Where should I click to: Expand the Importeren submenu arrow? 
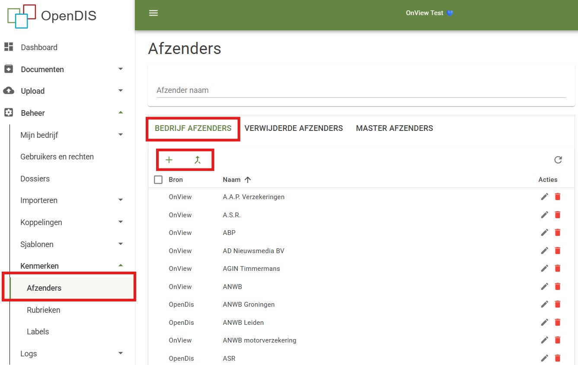(x=121, y=200)
